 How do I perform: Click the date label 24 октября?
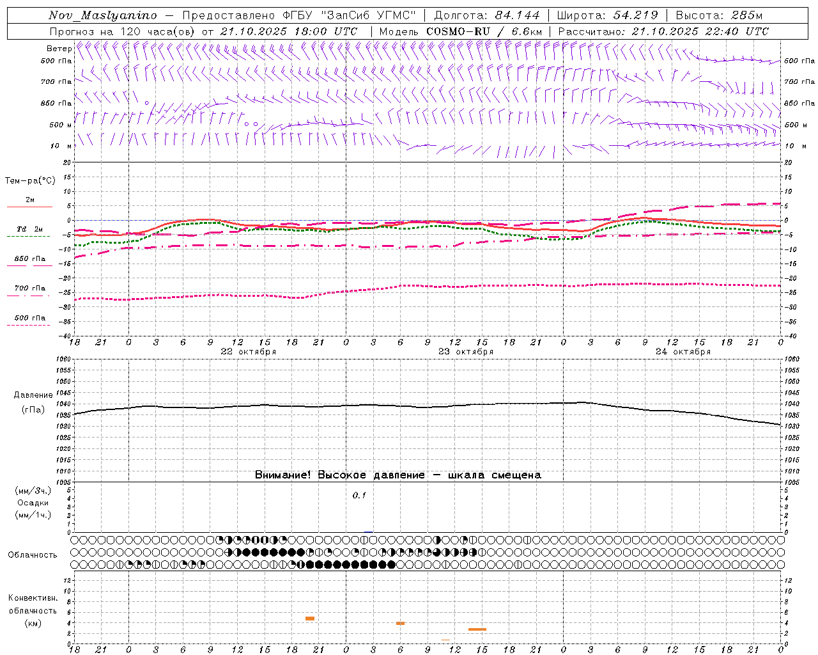[683, 352]
